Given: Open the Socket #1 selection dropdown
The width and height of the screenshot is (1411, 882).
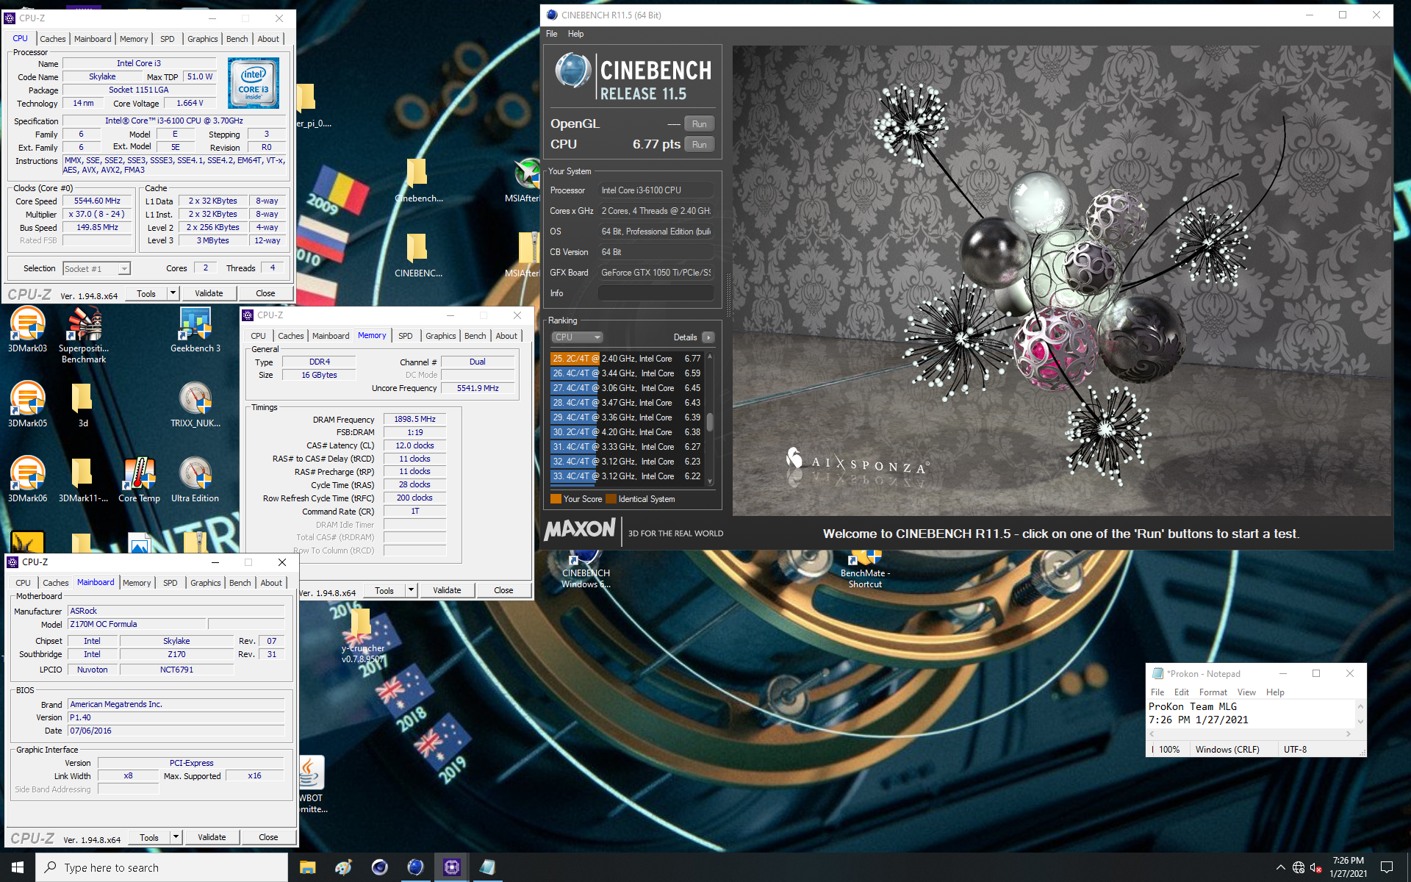Looking at the screenshot, I should click(x=96, y=269).
